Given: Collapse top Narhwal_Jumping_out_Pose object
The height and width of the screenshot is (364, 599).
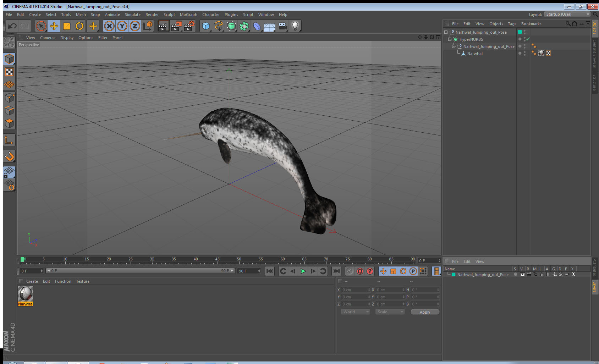Looking at the screenshot, I should pos(446,32).
